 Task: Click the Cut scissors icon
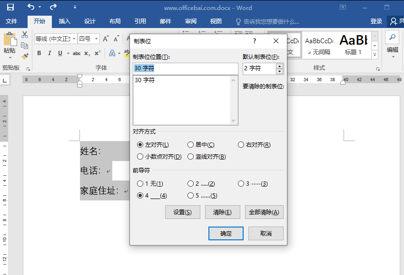25,35
